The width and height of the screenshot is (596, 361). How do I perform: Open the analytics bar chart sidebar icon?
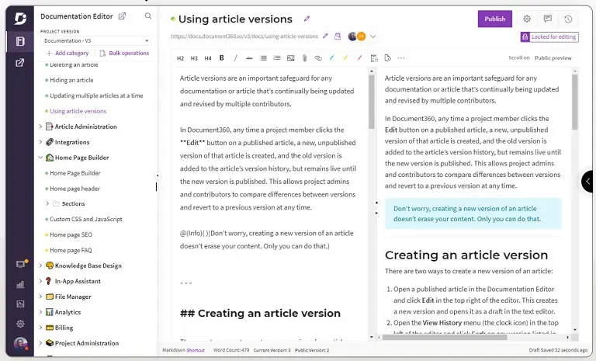click(20, 284)
